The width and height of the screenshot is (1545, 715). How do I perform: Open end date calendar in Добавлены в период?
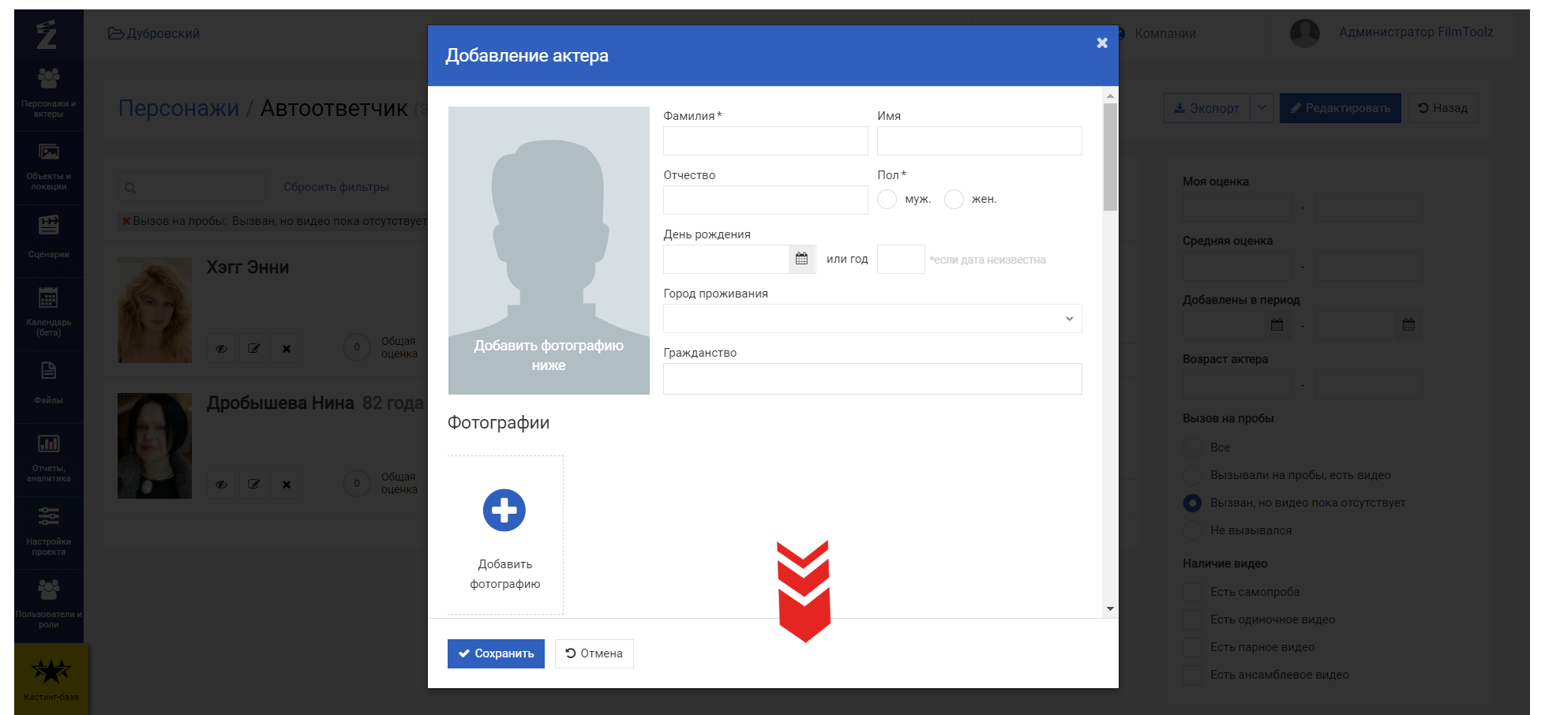tap(1408, 325)
